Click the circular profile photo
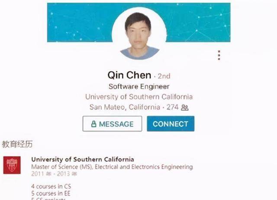This screenshot has height=200, width=277. pyautogui.click(x=139, y=35)
